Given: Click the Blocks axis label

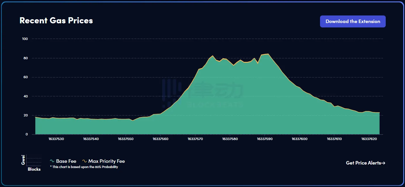Looking at the screenshot, I should click(x=34, y=169).
